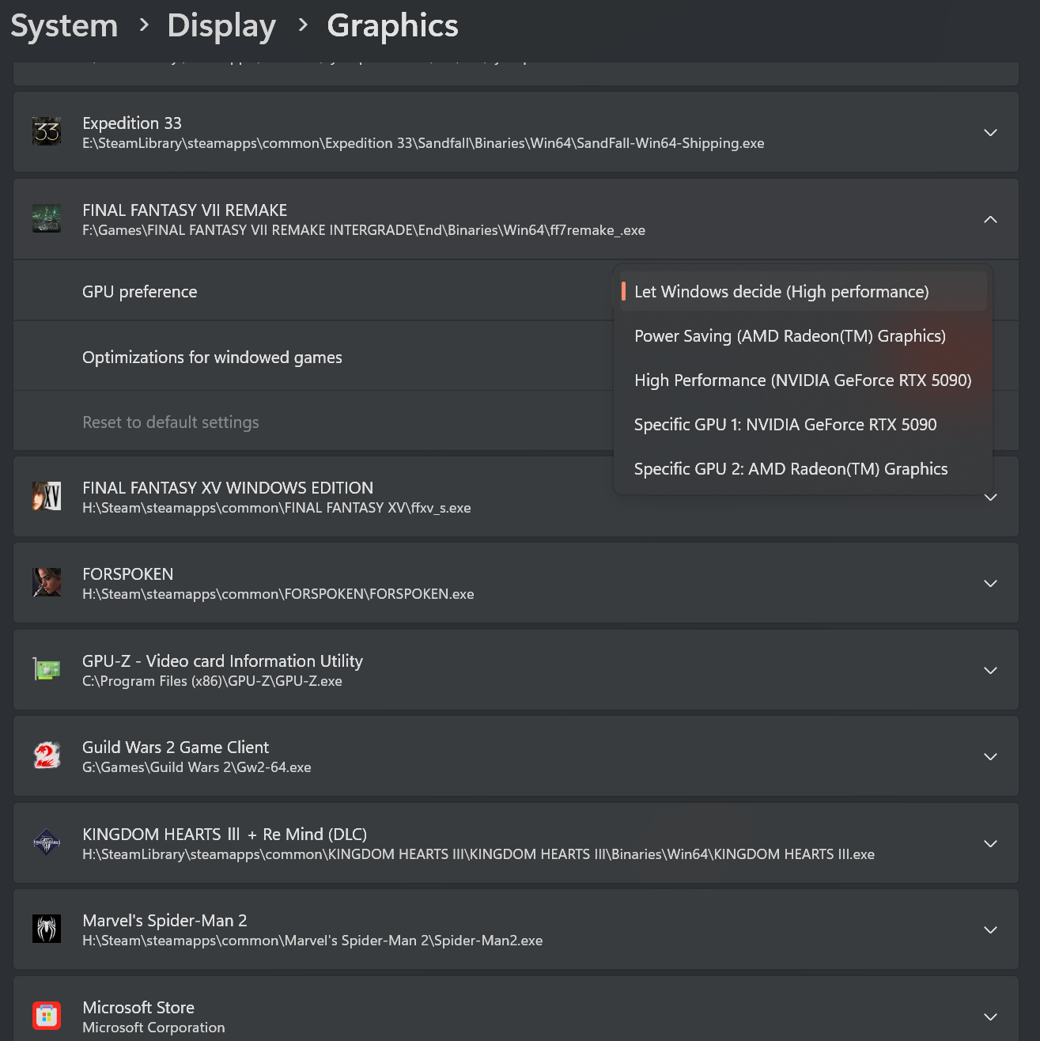Click the Microsoft Corporation publisher text
This screenshot has width=1040, height=1041.
point(153,1028)
